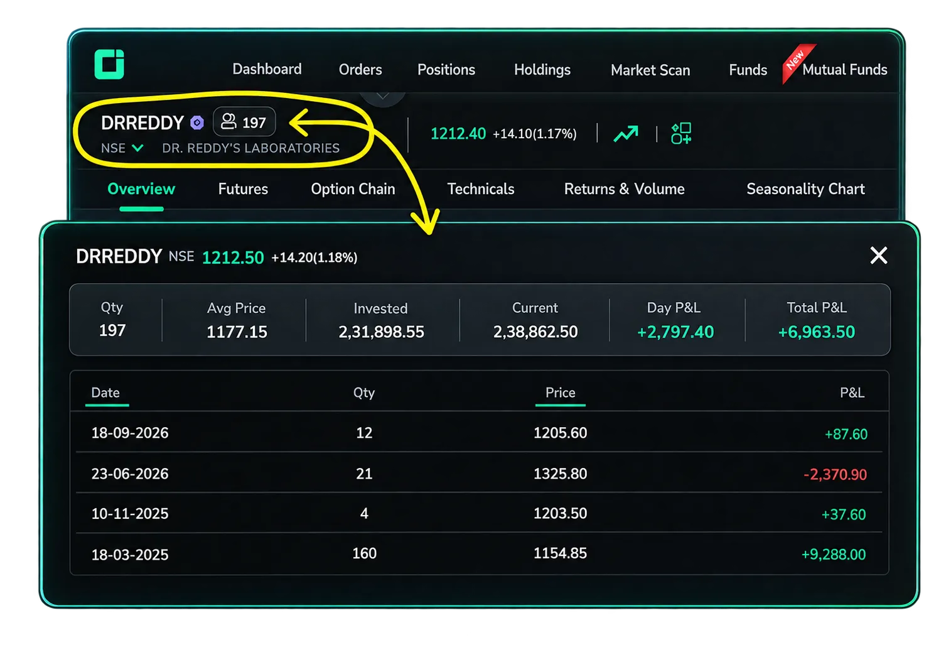The image size is (951, 652).
Task: Open Market Scan page
Action: coord(650,70)
